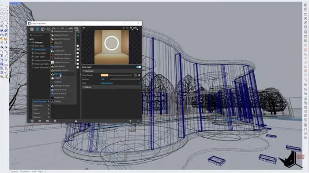Image resolution: width=309 pixels, height=173 pixels.
Task: Open the Textures submenu
Action: [41, 113]
